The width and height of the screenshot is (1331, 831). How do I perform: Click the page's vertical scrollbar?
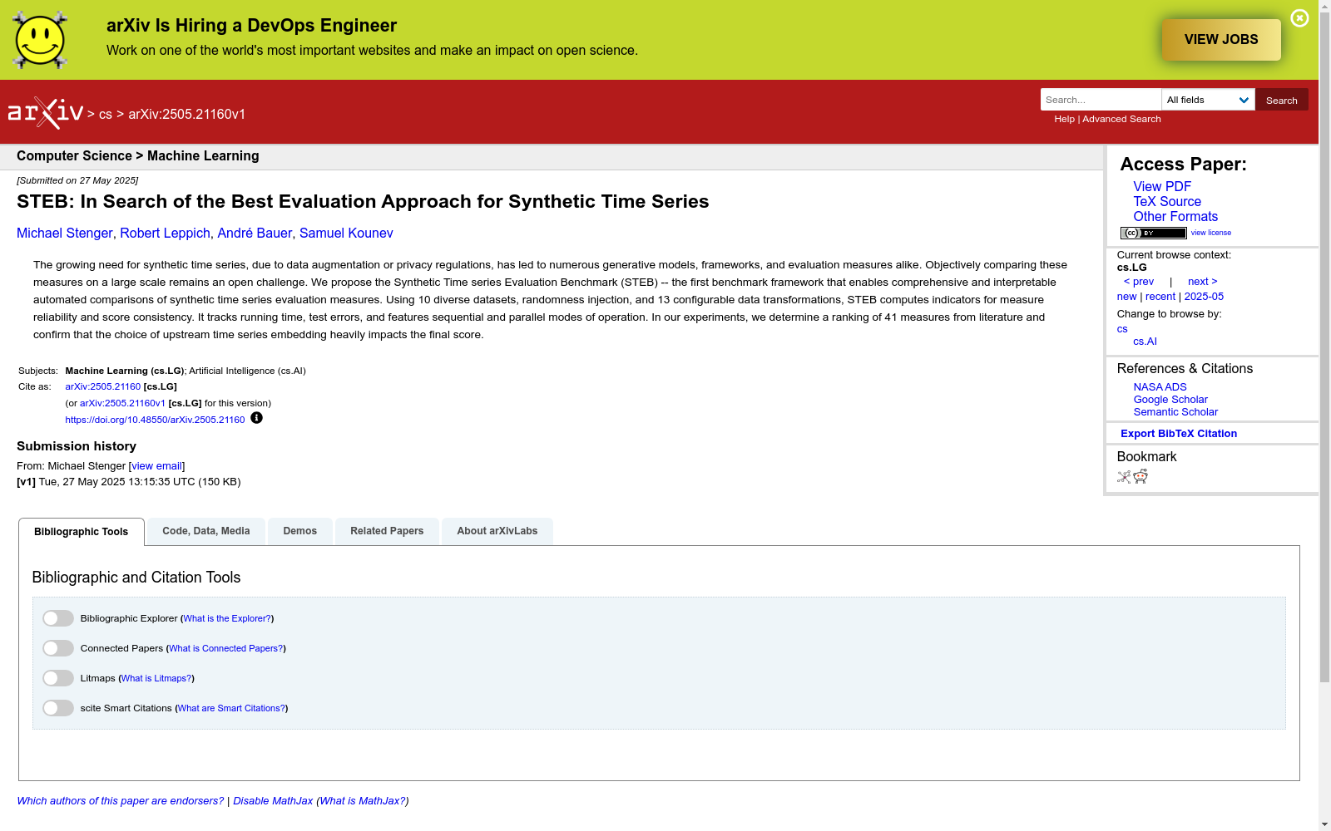tap(1324, 349)
